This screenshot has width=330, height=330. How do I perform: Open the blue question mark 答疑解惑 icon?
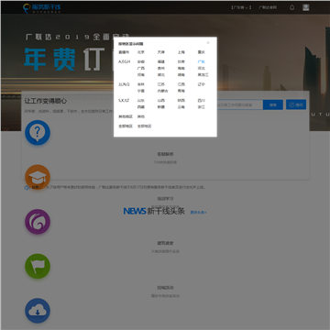[x=38, y=133]
